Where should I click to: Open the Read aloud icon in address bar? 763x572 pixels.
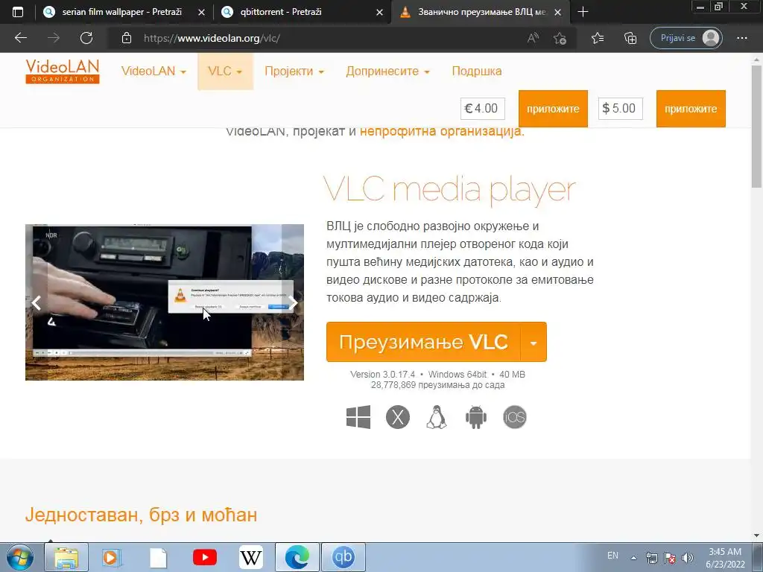tap(533, 38)
